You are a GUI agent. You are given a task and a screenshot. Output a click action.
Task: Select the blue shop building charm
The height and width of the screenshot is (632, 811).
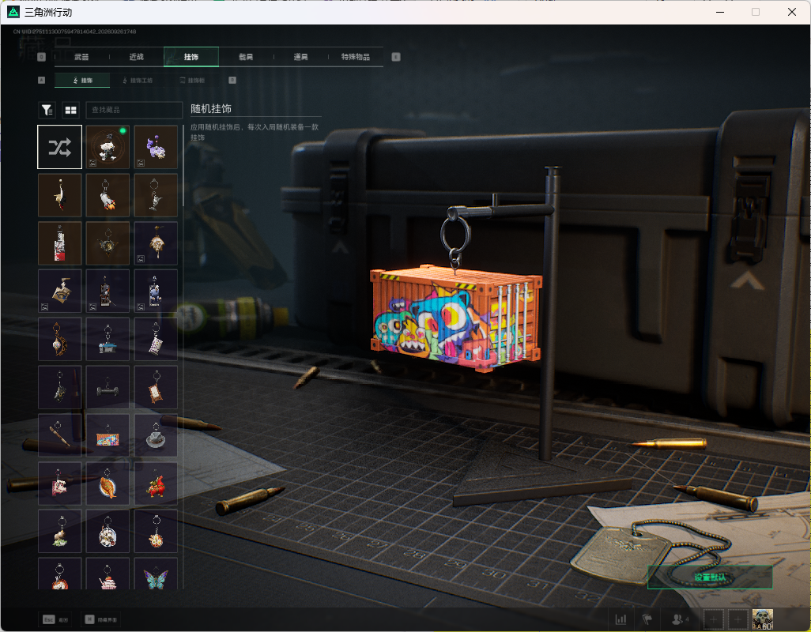pos(108,340)
